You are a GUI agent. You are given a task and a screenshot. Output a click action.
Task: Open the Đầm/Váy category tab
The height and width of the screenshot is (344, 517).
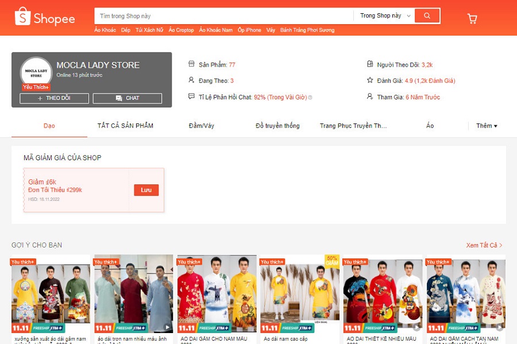pyautogui.click(x=201, y=126)
